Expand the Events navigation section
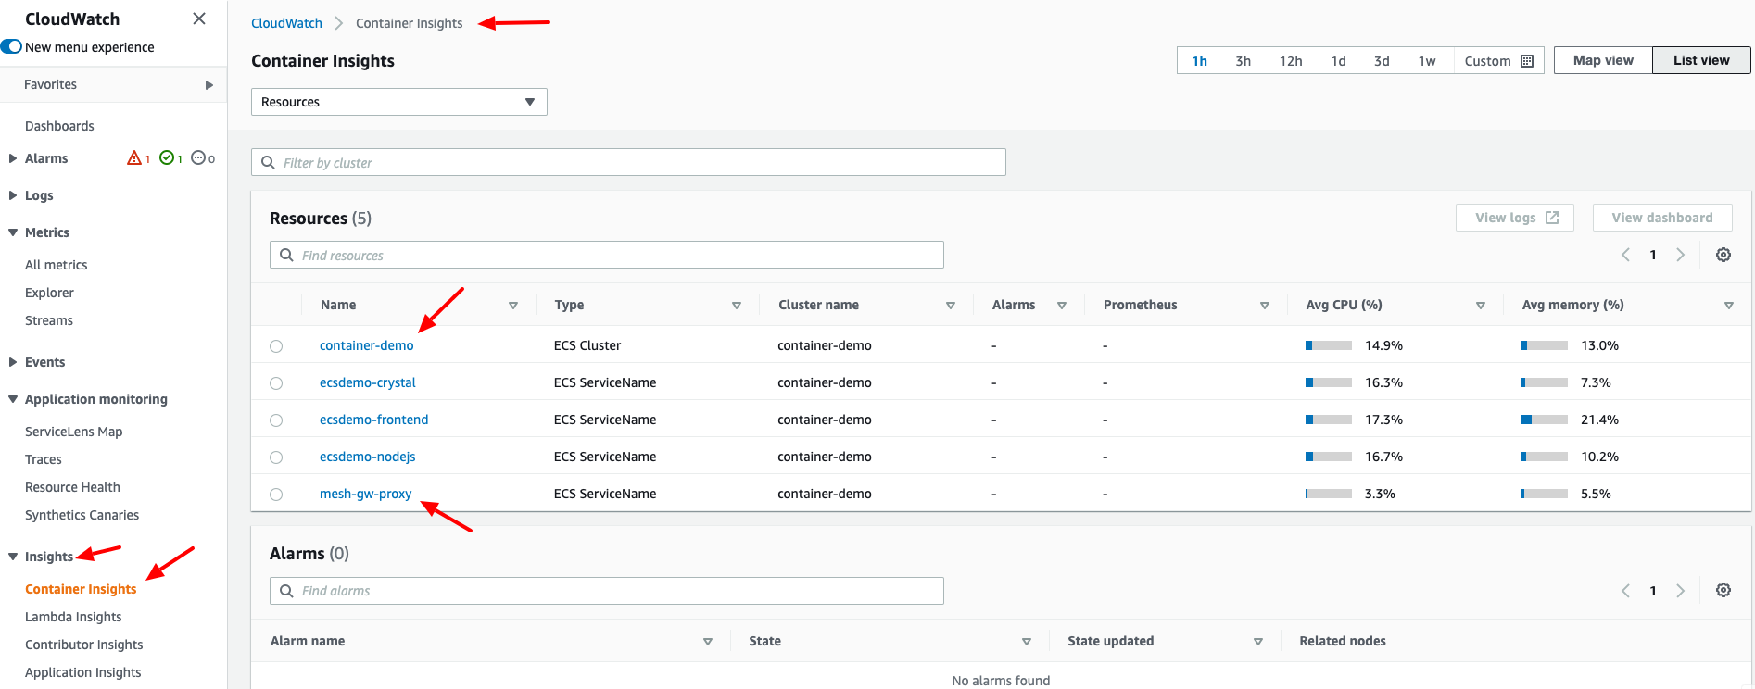The image size is (1755, 689). pyautogui.click(x=13, y=362)
